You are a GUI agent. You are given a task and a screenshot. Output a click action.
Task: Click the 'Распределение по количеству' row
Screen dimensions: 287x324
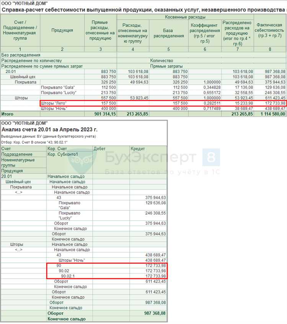coord(143,60)
